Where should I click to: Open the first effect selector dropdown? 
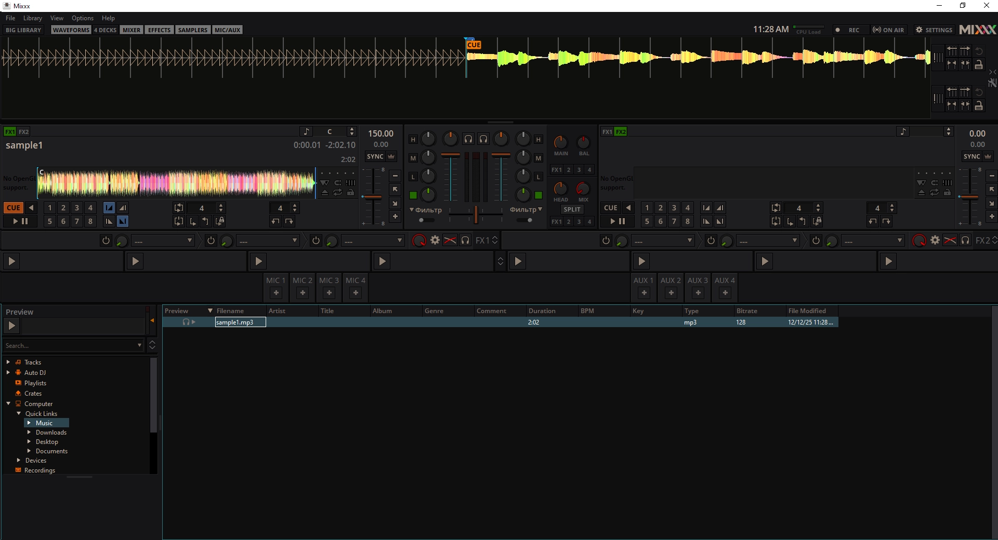[x=163, y=240]
